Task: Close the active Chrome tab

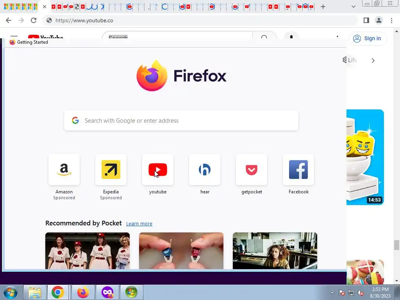Action: coord(45,7)
